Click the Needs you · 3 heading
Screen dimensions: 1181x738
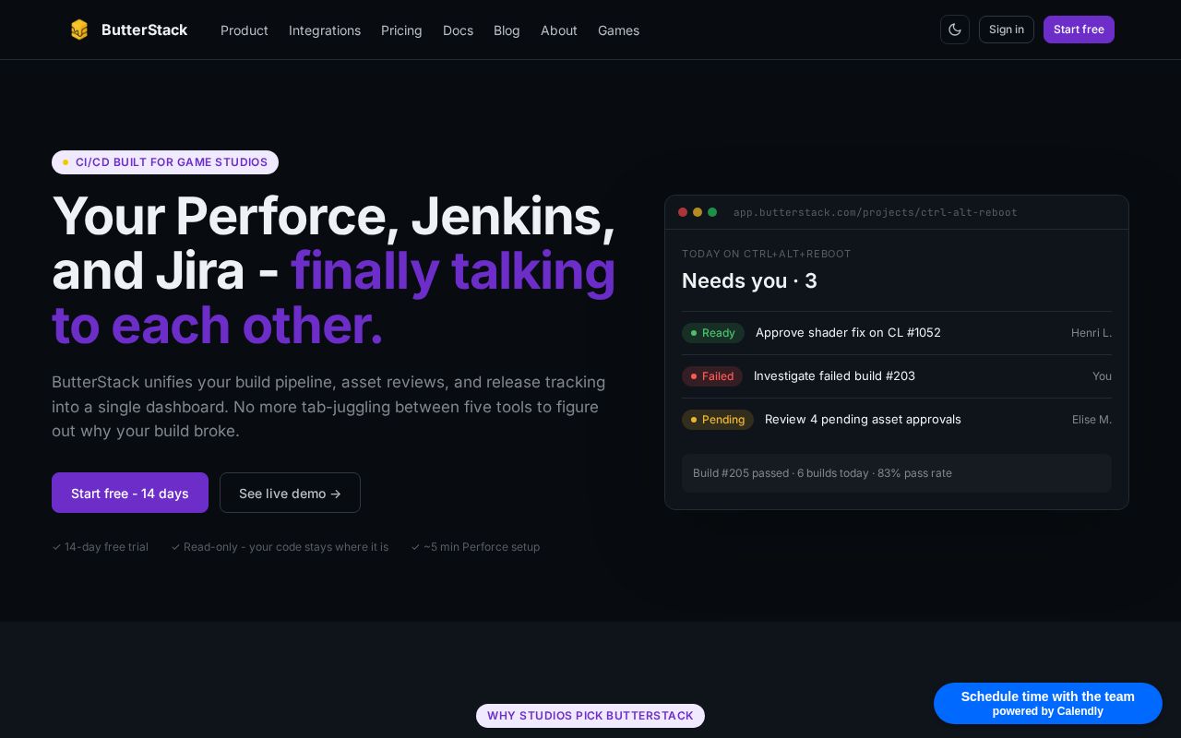coord(749,280)
